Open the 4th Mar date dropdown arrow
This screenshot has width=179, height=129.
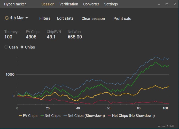pyautogui.click(x=27, y=18)
